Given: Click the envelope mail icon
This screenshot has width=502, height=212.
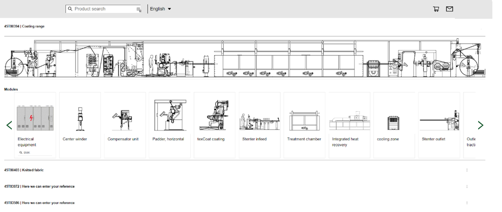Looking at the screenshot, I should coord(449,9).
